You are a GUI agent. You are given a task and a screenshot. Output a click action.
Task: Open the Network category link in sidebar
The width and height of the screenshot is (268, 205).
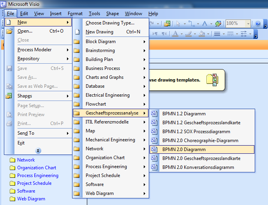click(x=26, y=160)
